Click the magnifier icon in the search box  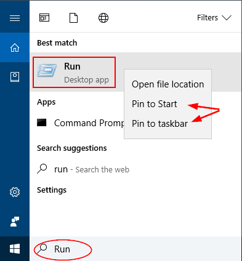point(42,249)
